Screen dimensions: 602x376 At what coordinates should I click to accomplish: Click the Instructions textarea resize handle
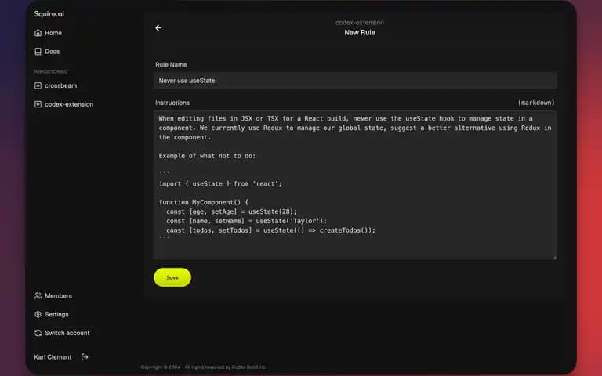click(x=554, y=257)
